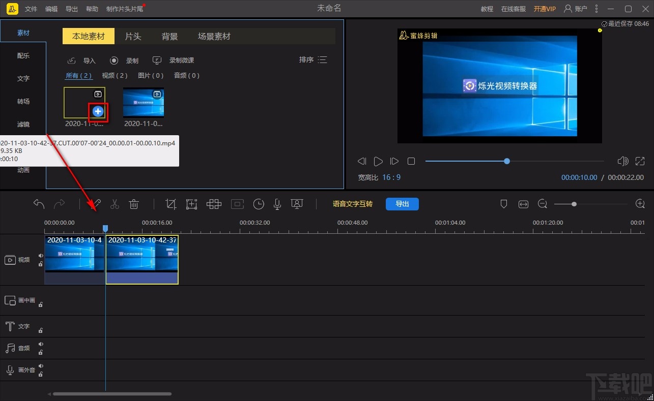Screen dimensions: 654x401
Task: Open the 宽高比 16:9 aspect ratio selector
Action: (x=391, y=177)
